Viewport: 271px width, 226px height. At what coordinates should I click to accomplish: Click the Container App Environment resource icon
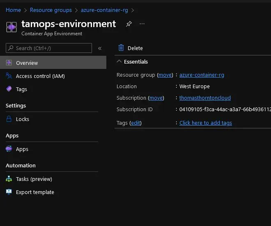11,27
